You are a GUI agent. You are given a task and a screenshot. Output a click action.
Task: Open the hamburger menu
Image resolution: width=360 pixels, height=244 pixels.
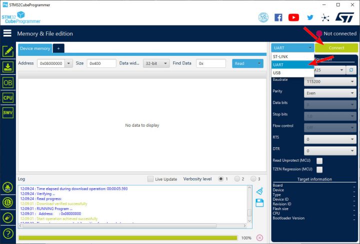coord(7,33)
